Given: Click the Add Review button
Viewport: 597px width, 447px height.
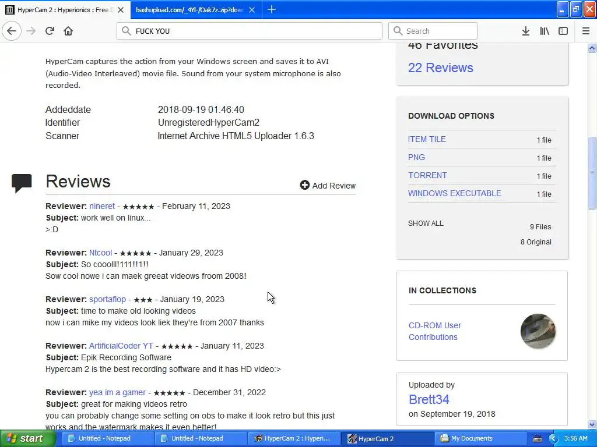Looking at the screenshot, I should 328,186.
